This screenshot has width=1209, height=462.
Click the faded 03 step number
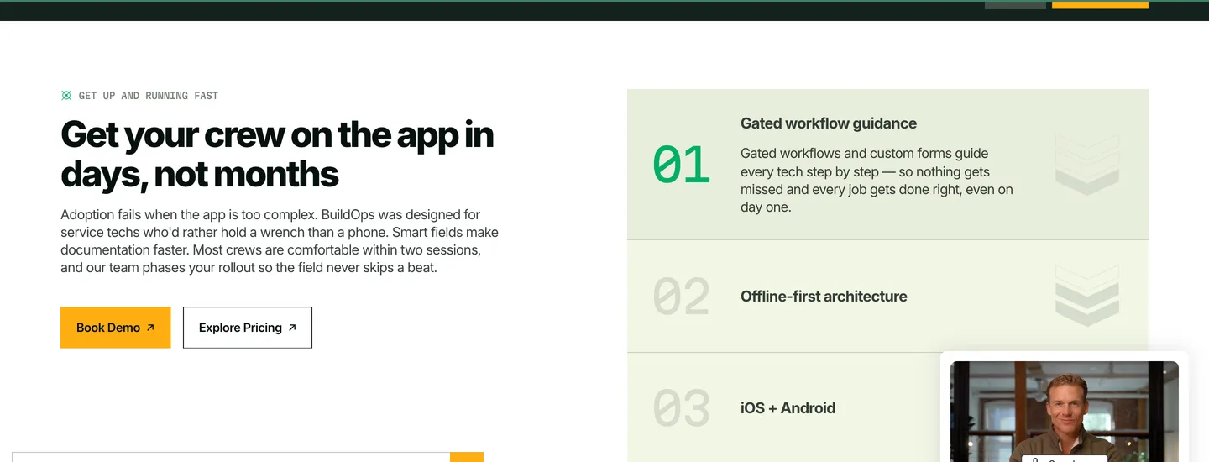[x=681, y=408]
